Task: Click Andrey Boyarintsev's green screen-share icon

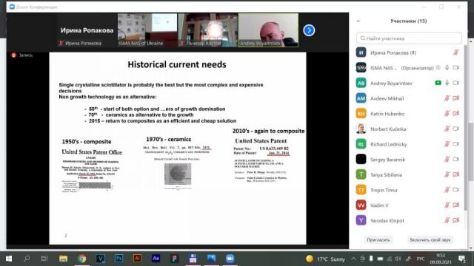Action: coord(438,83)
